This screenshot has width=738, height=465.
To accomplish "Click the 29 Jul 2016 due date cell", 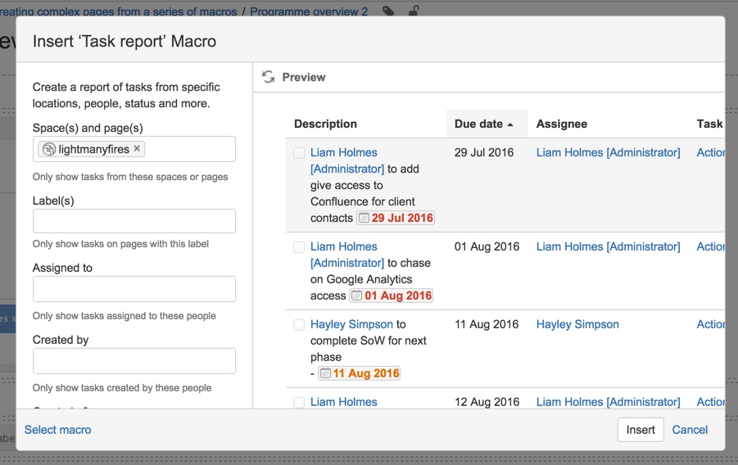I will 484,152.
